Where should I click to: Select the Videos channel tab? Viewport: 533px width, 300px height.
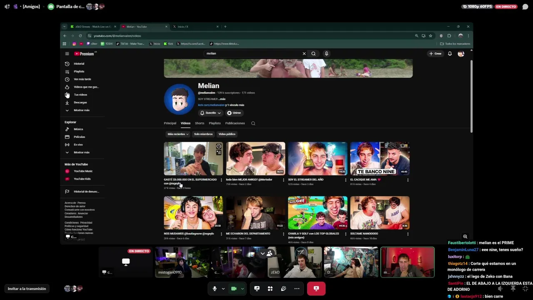point(185,123)
